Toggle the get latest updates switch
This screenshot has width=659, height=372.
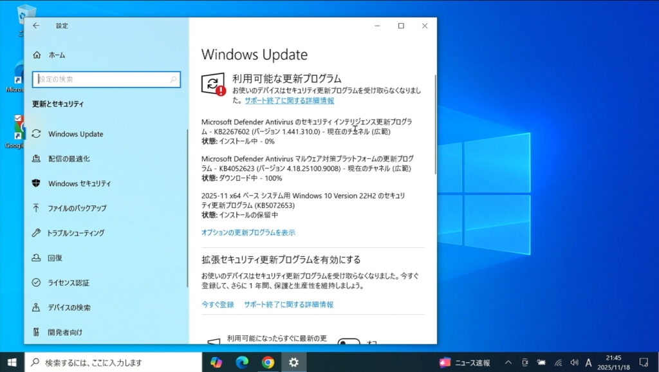click(x=349, y=341)
